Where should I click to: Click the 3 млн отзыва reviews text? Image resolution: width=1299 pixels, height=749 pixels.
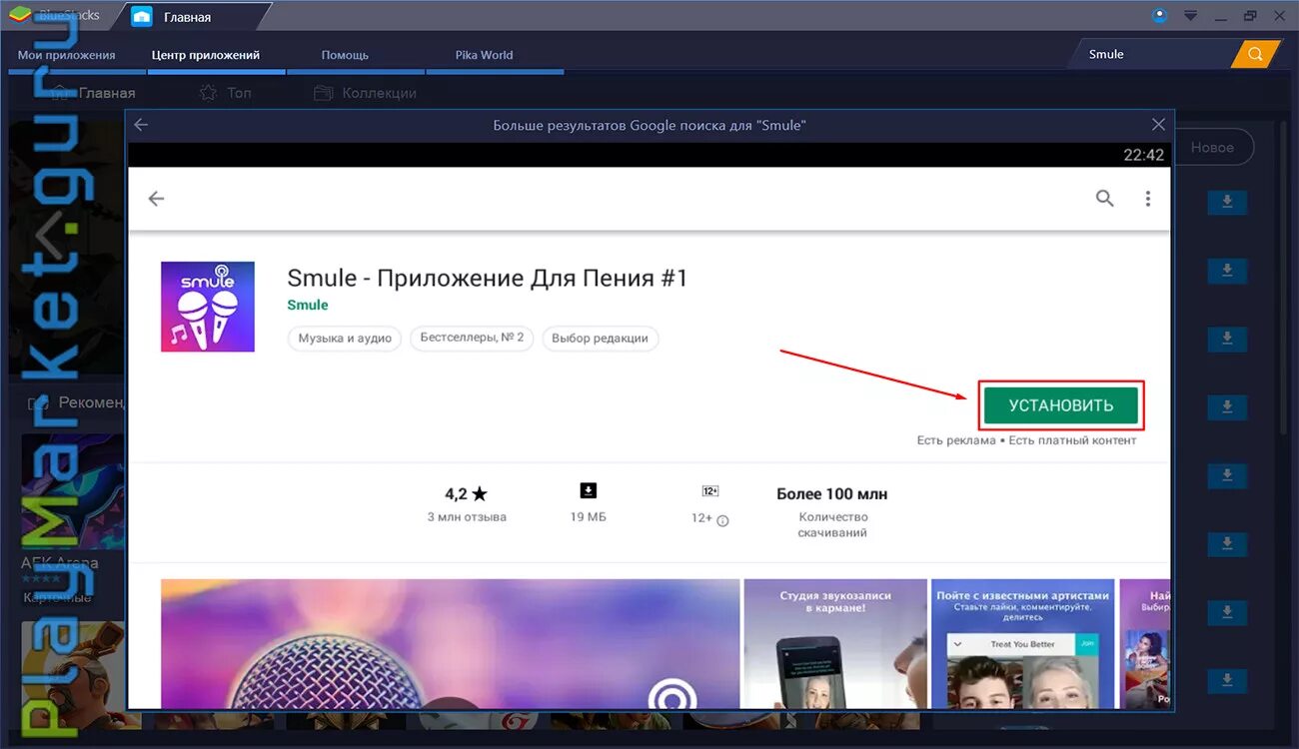(x=467, y=517)
